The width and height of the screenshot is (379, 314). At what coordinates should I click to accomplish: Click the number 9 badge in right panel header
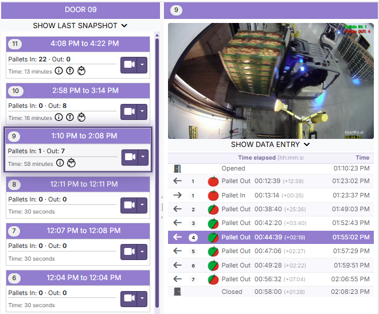click(x=176, y=10)
